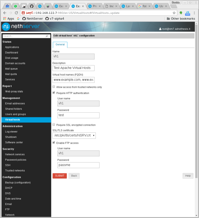This screenshot has height=218, width=199.
Task: Open Users and groups in the sidebar
Action: point(15,114)
